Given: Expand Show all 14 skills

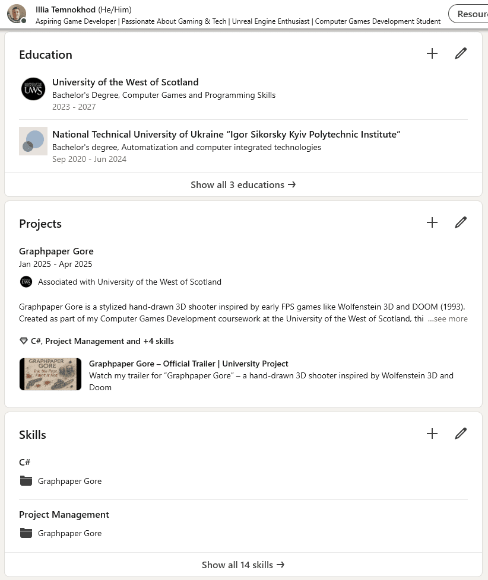Looking at the screenshot, I should pyautogui.click(x=243, y=565).
